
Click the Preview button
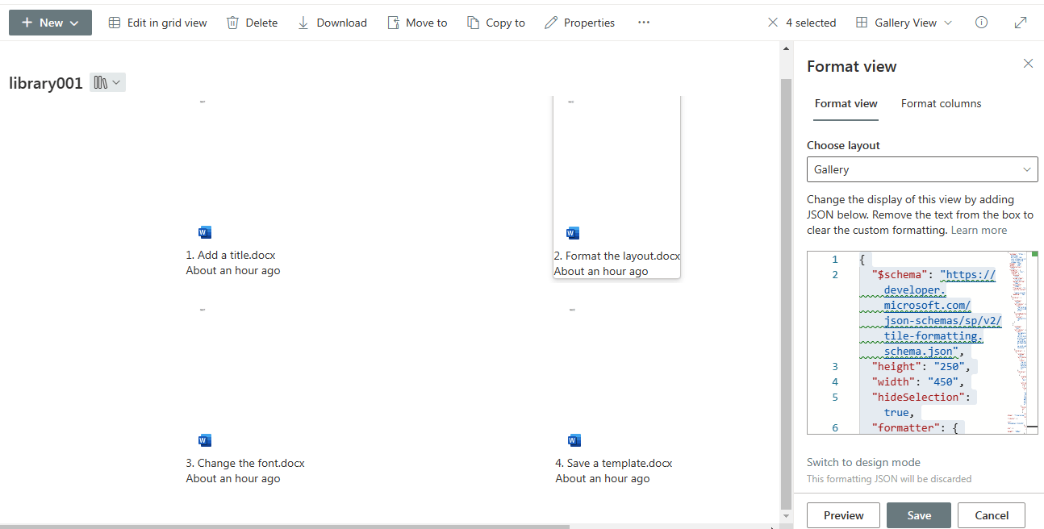click(x=843, y=515)
